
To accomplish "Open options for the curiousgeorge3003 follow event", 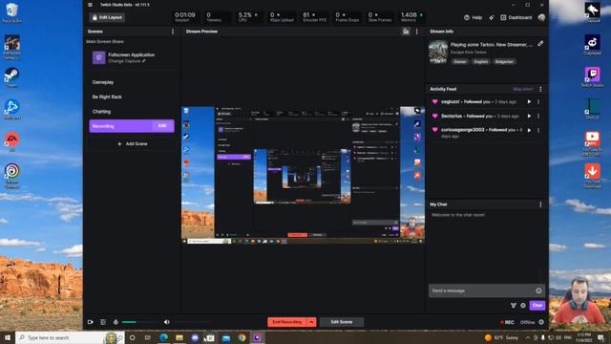I will point(538,130).
